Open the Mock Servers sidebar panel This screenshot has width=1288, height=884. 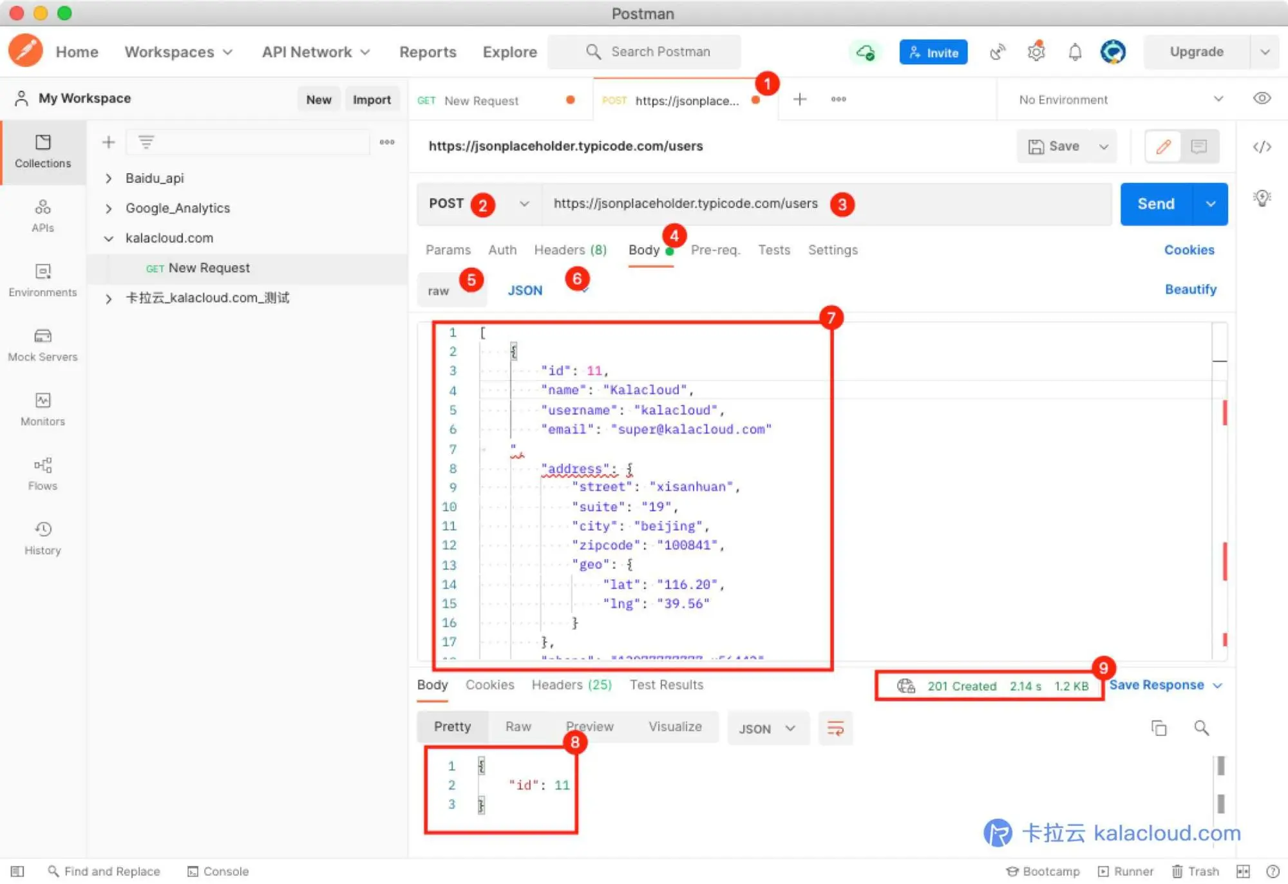43,345
